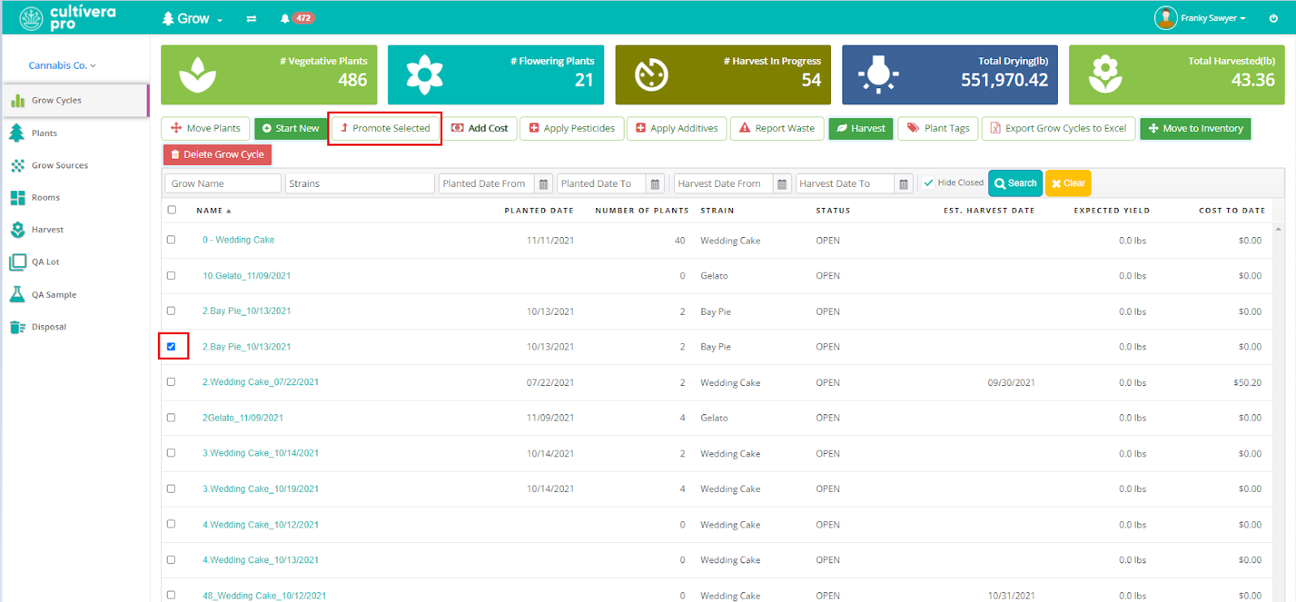Open the 10.Gelato_11/09/2021 grow cycle link
Image resolution: width=1296 pixels, height=602 pixels.
pos(246,276)
